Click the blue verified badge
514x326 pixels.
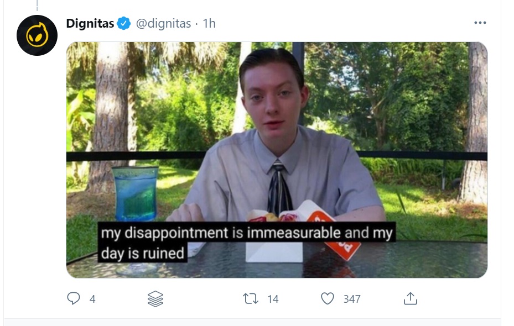[124, 23]
